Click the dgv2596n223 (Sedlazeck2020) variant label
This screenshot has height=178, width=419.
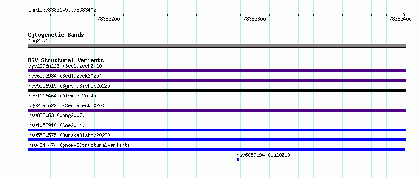click(66, 66)
